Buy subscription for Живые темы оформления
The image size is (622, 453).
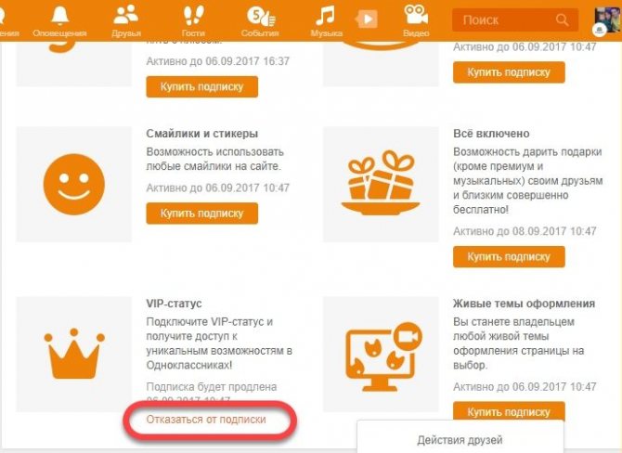[x=509, y=411]
